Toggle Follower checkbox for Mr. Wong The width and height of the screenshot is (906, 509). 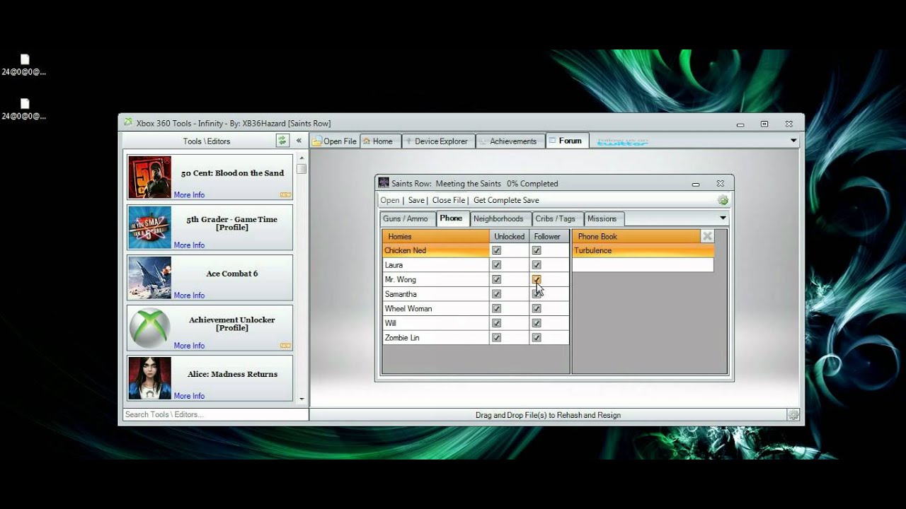[537, 279]
